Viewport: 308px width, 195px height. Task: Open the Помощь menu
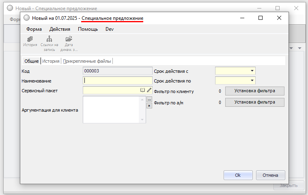(88, 29)
